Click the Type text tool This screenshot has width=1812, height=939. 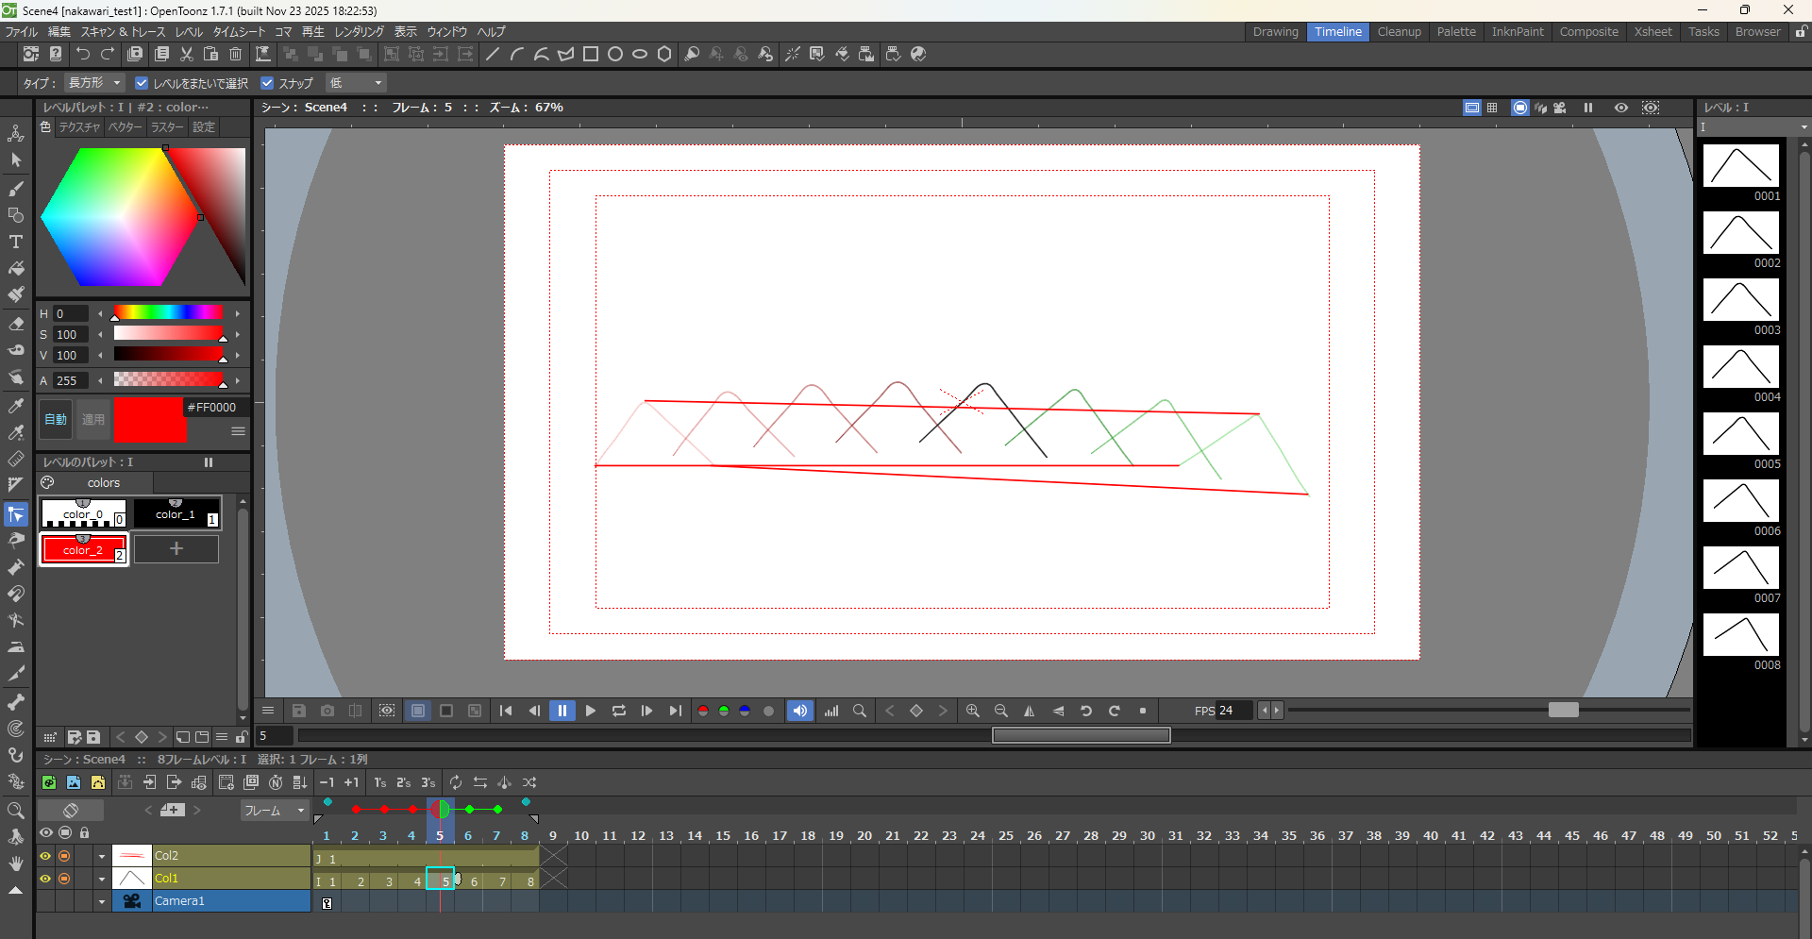tap(16, 243)
